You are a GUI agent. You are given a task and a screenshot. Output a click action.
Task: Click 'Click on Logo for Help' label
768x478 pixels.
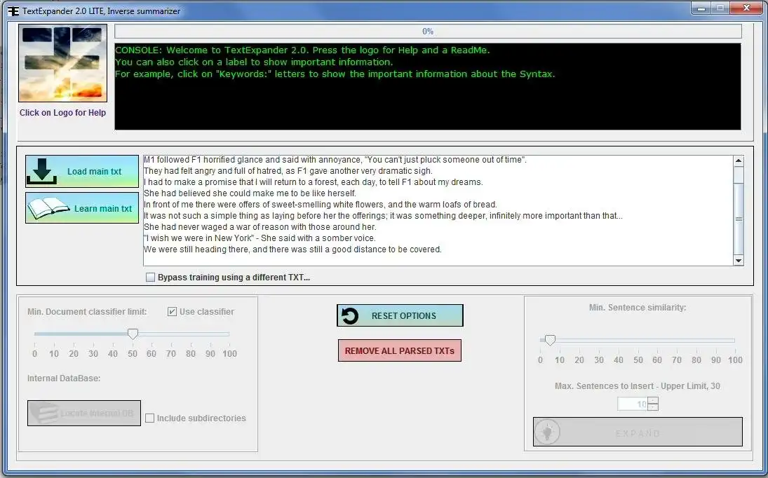[x=62, y=113]
